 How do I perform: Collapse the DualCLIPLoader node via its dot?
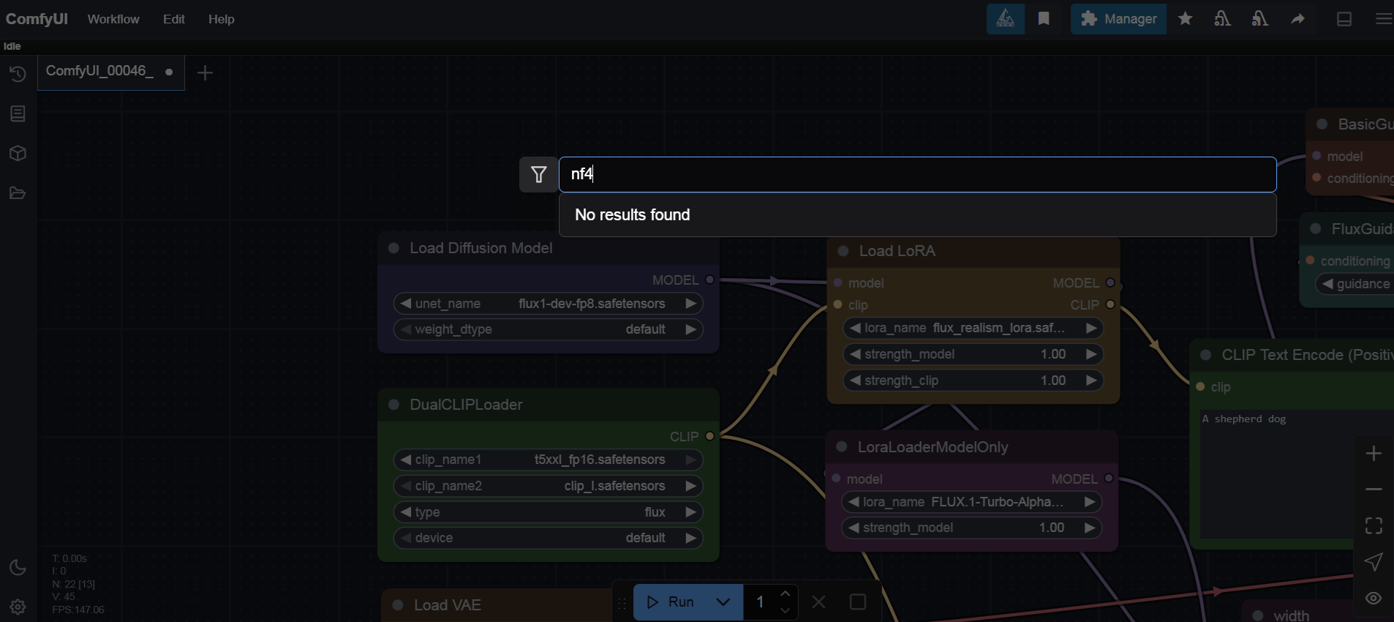(394, 405)
